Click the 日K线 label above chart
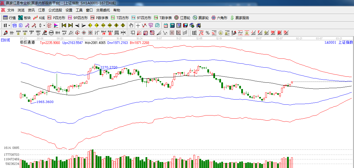 [5, 40]
